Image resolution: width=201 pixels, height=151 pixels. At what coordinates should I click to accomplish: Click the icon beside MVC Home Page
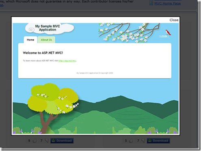point(151,4)
